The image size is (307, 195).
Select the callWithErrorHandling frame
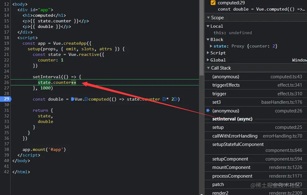pyautogui.click(x=256, y=136)
